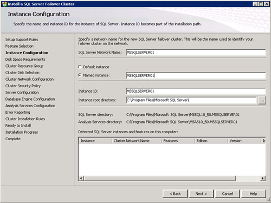
Task: Open the Installation Progress step
Action: (x=22, y=132)
